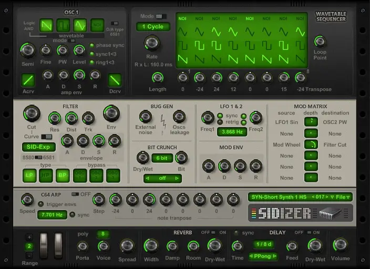Click the 7.701 Hz arp speed display
The image size is (370, 269).
click(52, 215)
